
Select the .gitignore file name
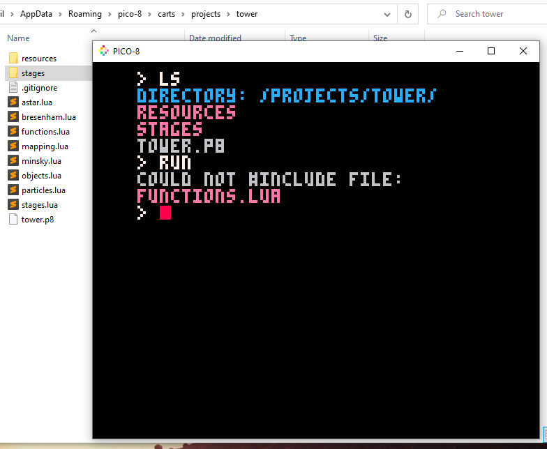39,88
